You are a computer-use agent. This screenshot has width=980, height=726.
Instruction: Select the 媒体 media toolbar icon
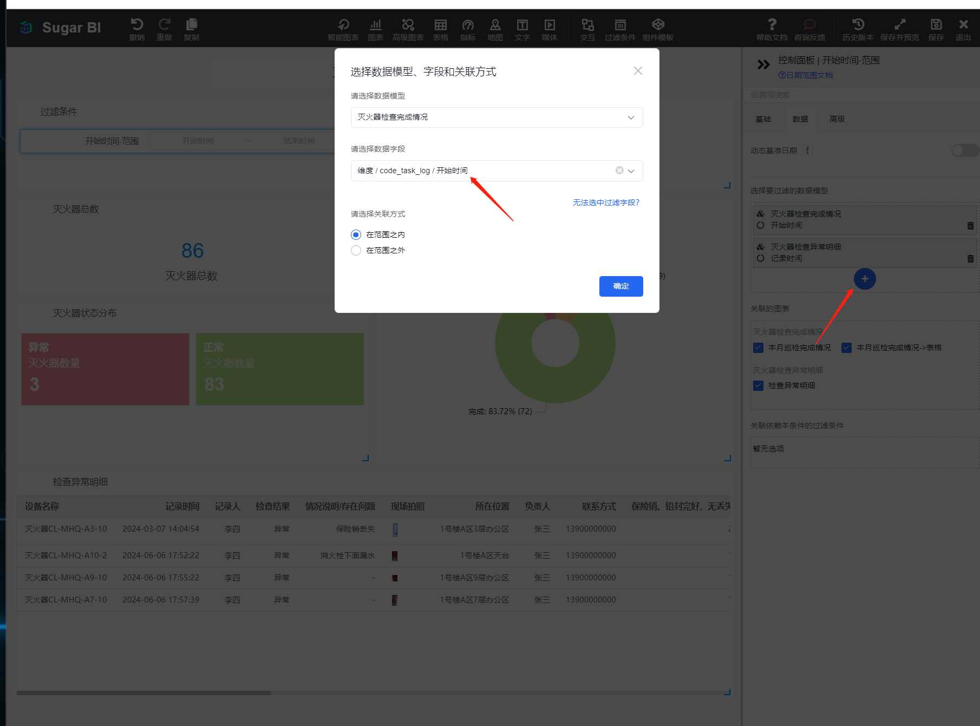[549, 24]
